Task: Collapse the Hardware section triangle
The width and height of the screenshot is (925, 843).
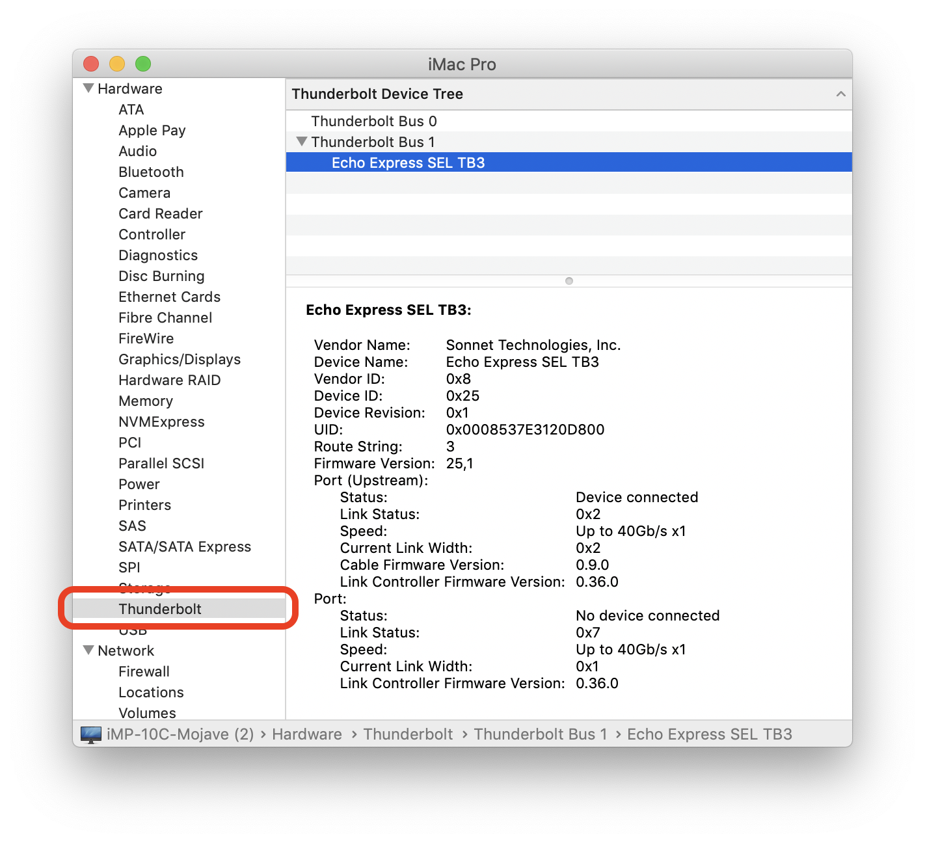Action: tap(88, 88)
